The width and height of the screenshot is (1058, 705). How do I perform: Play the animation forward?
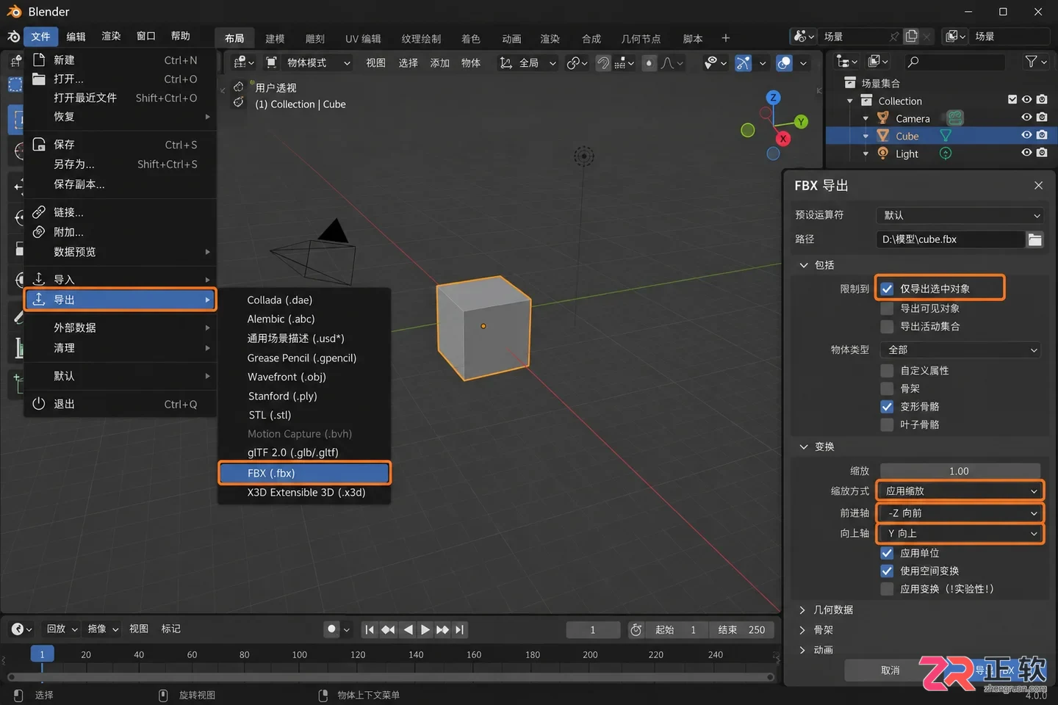tap(425, 629)
